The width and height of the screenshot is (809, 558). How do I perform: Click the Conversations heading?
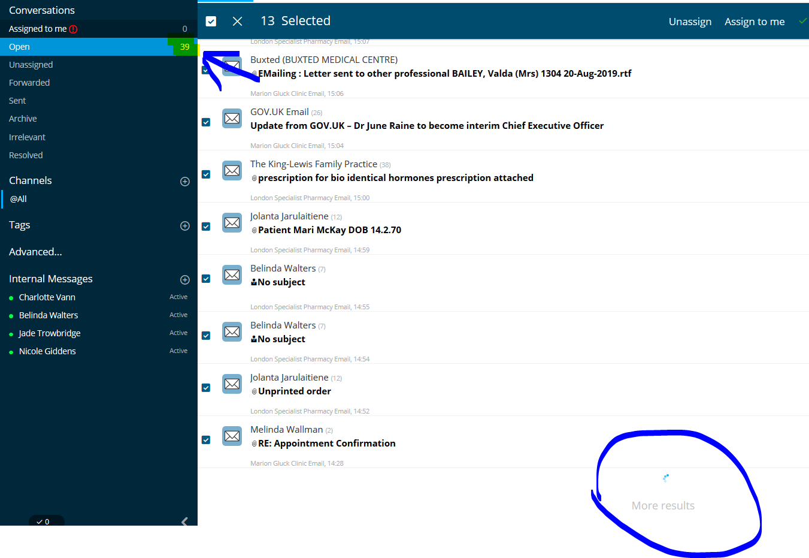(x=42, y=10)
